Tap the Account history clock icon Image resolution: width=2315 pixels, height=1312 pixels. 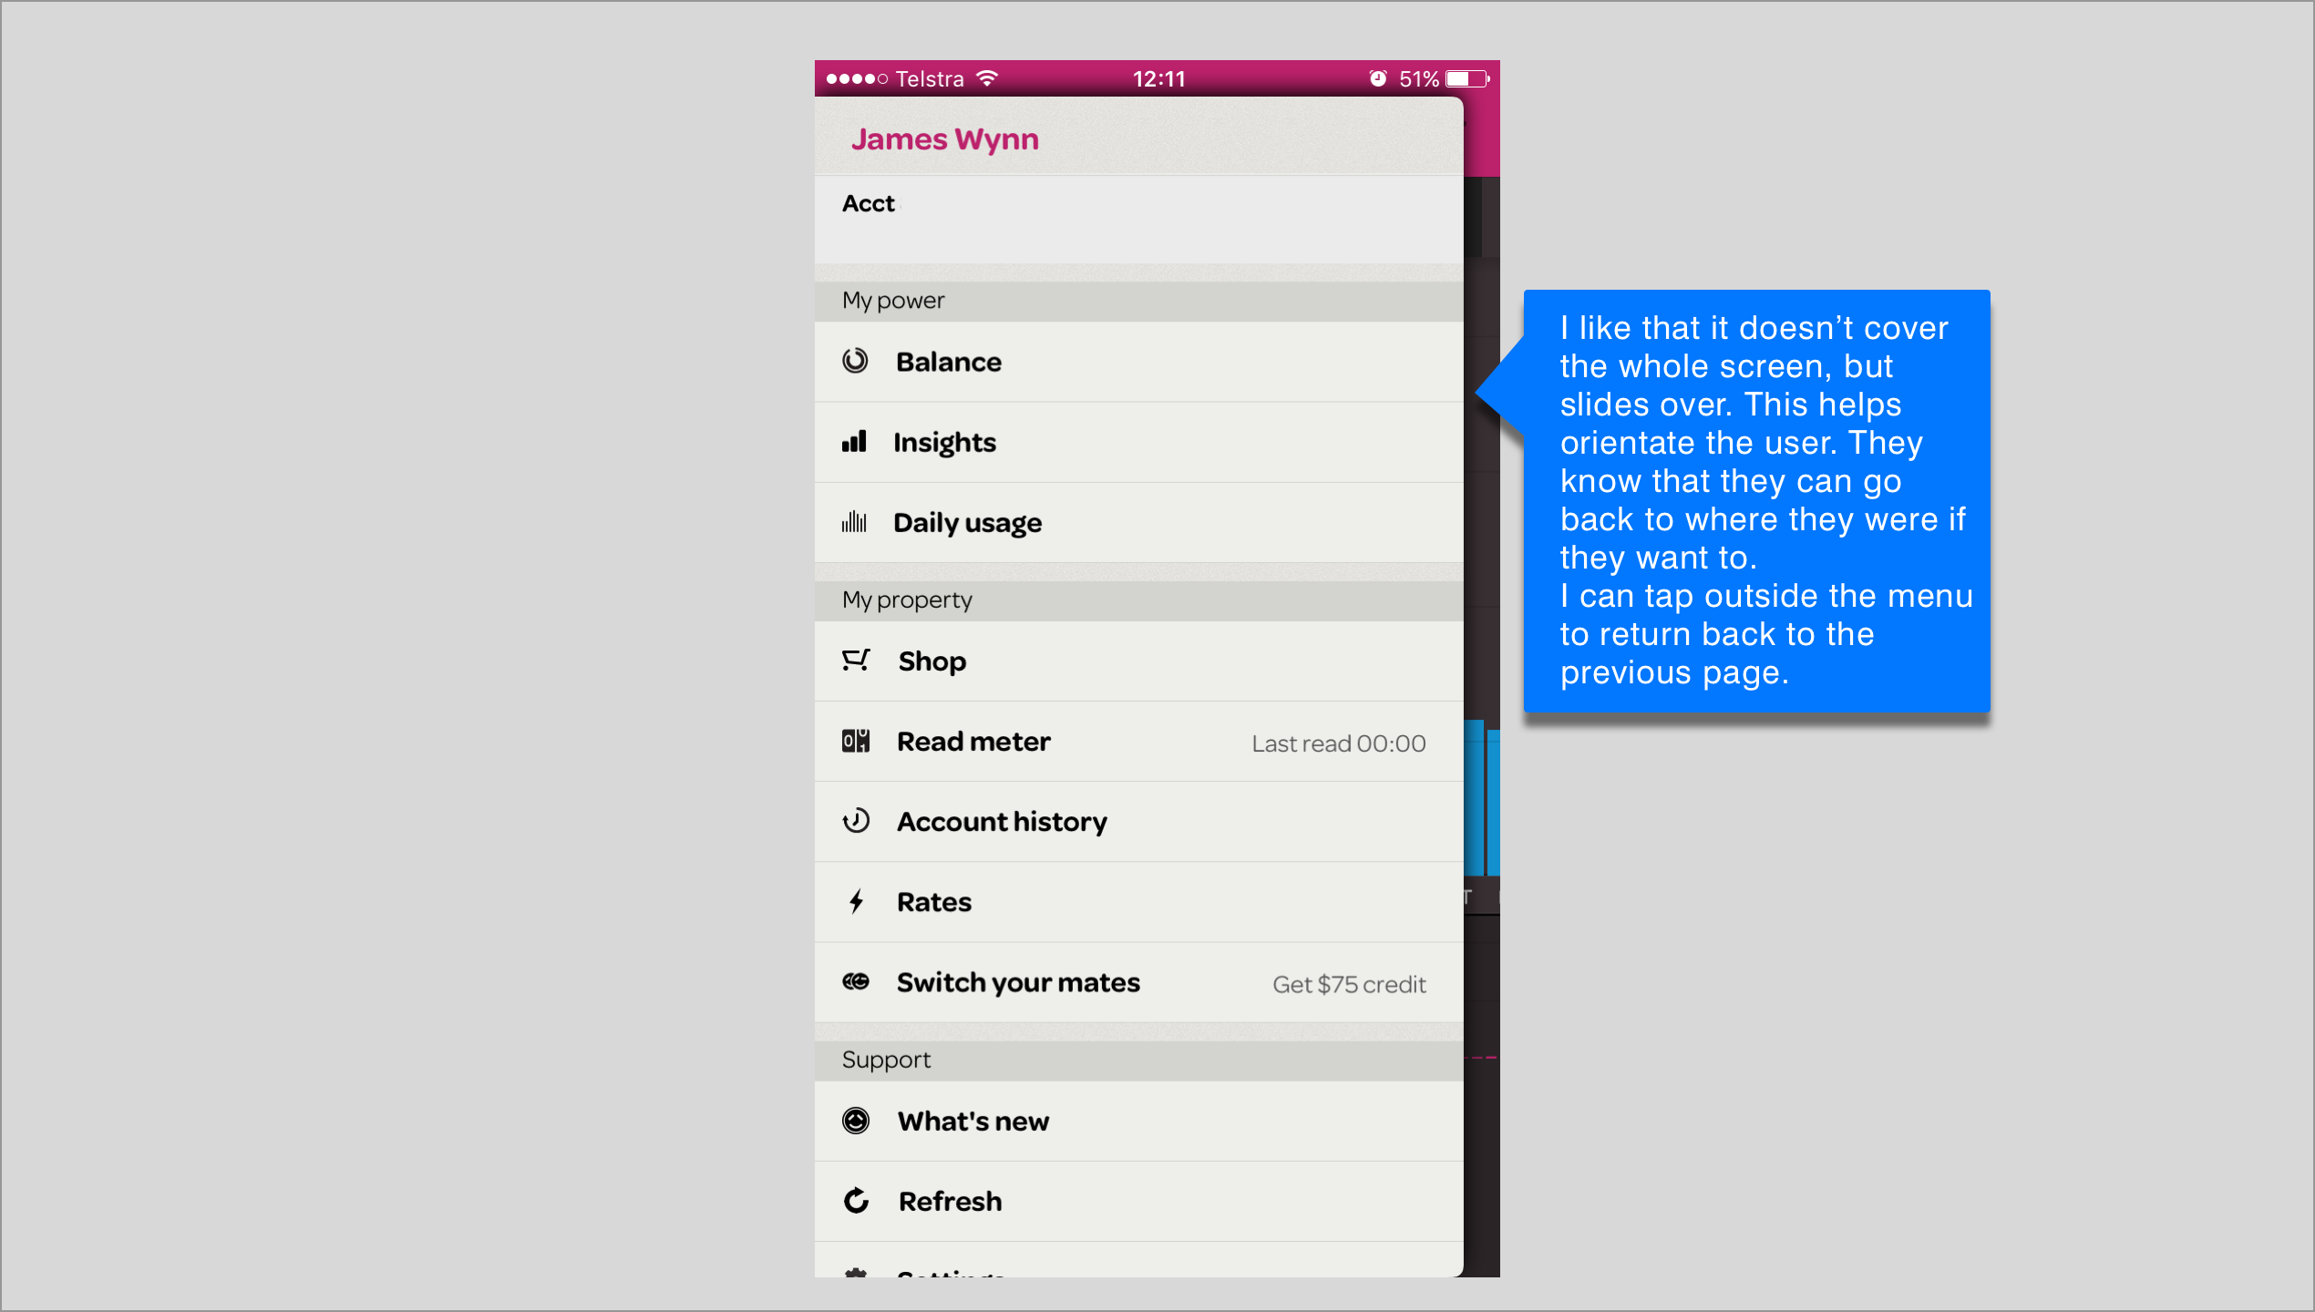[x=856, y=822]
